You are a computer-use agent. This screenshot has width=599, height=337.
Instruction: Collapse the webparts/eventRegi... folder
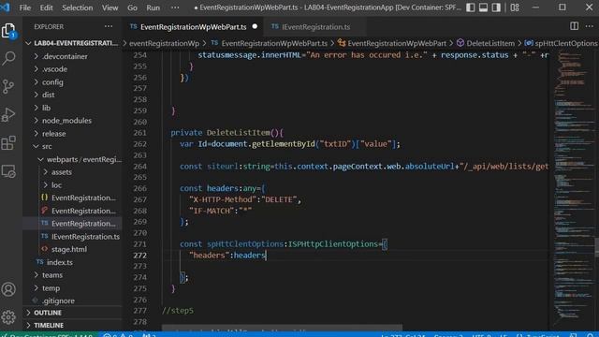coord(73,159)
